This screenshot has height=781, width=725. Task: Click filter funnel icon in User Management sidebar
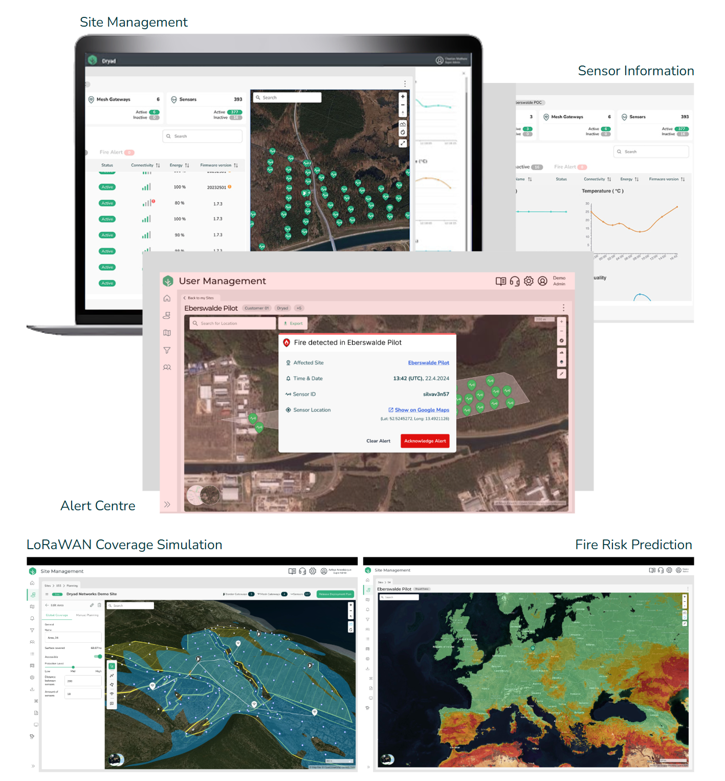coord(167,351)
